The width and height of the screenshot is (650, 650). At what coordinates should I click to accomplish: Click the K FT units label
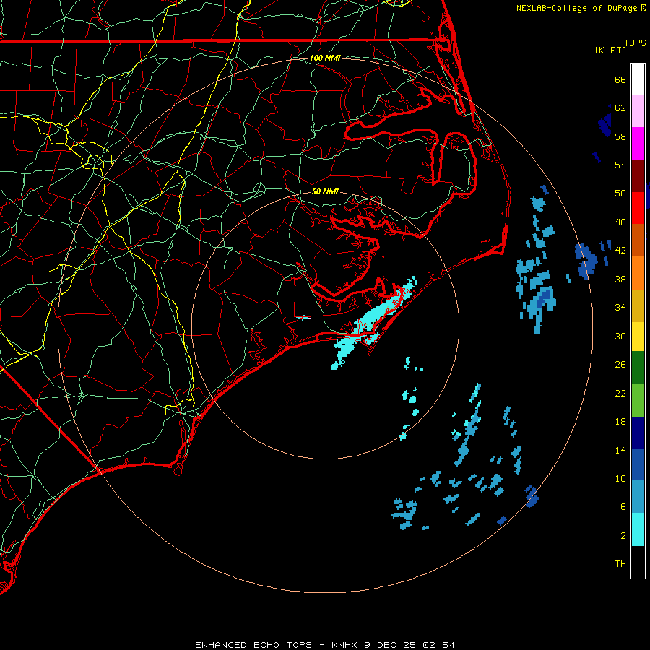pos(610,50)
